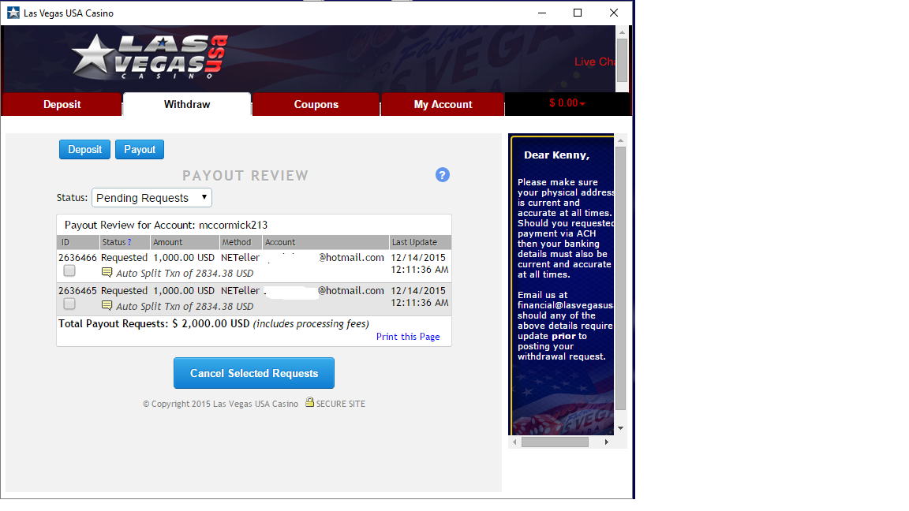Maximize the Las Vegas USA Casino window

578,13
